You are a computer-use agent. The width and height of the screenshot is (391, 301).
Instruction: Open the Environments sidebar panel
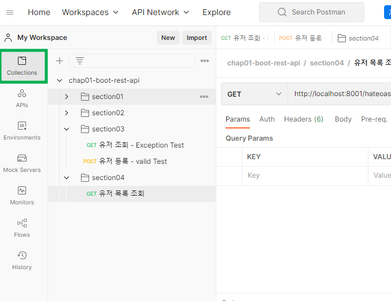pos(22,131)
